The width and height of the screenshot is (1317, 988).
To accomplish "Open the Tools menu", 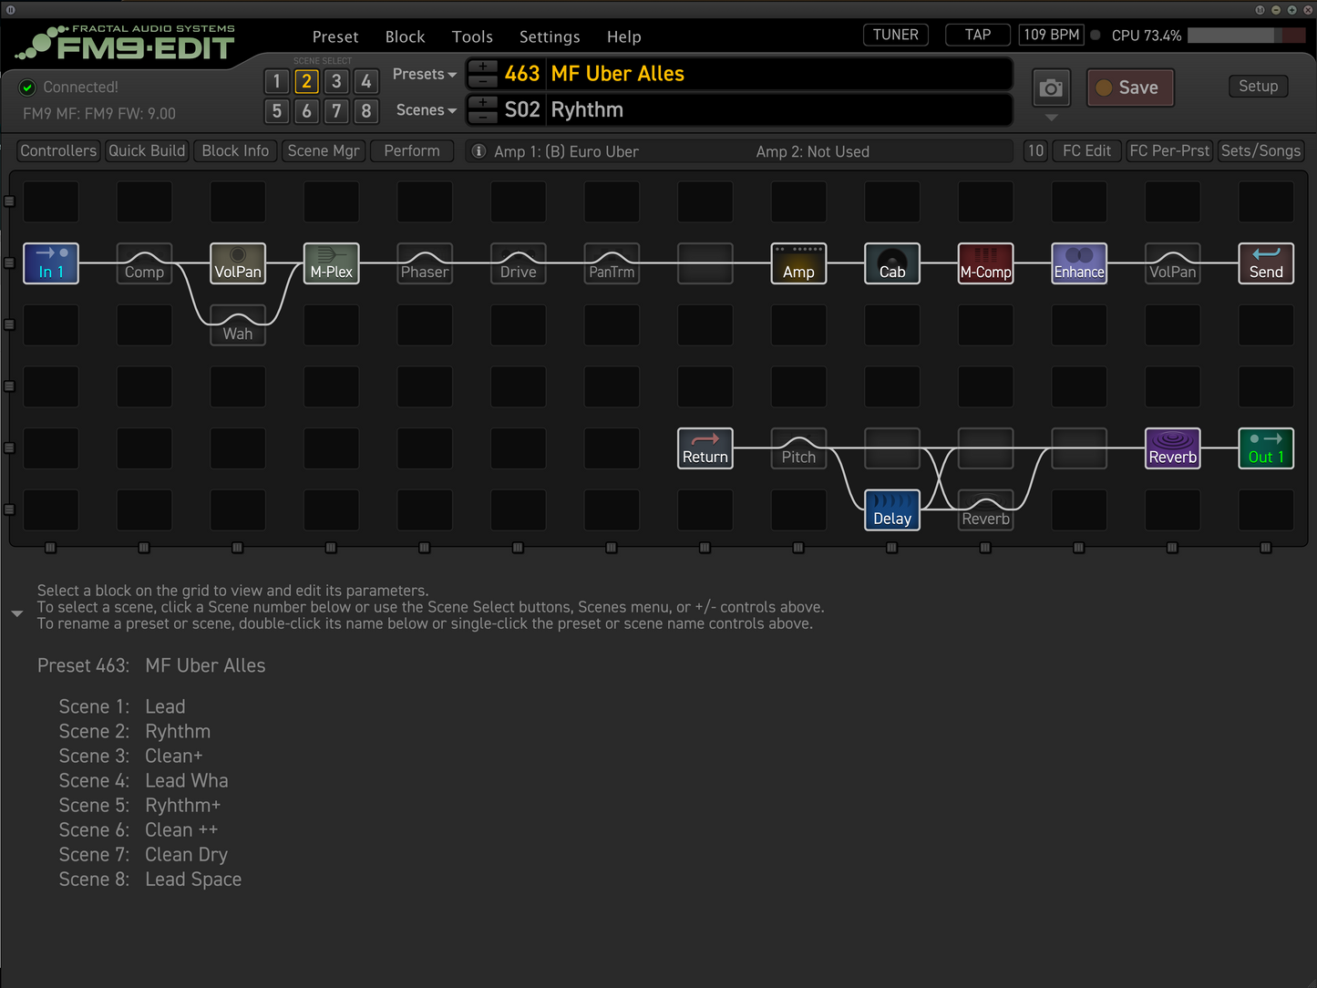I will coord(472,36).
